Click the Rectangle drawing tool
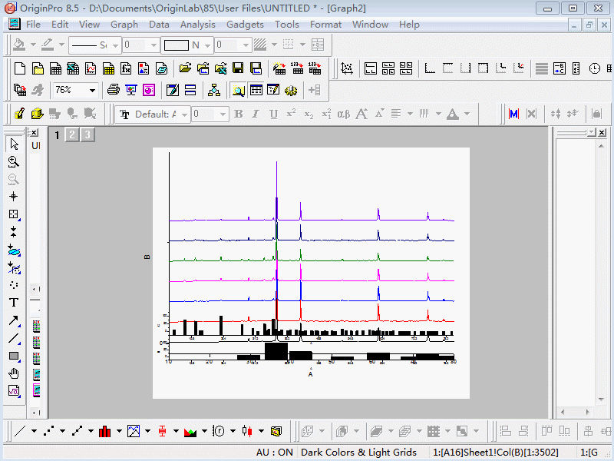This screenshot has width=614, height=461. pyautogui.click(x=14, y=356)
